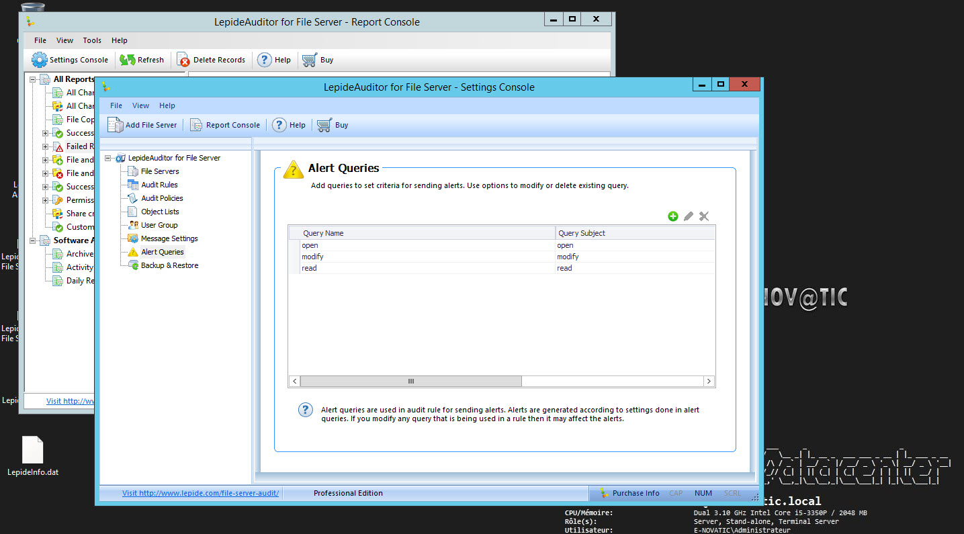The image size is (964, 534).
Task: Click Delete Records in Report Console
Action: (x=212, y=60)
